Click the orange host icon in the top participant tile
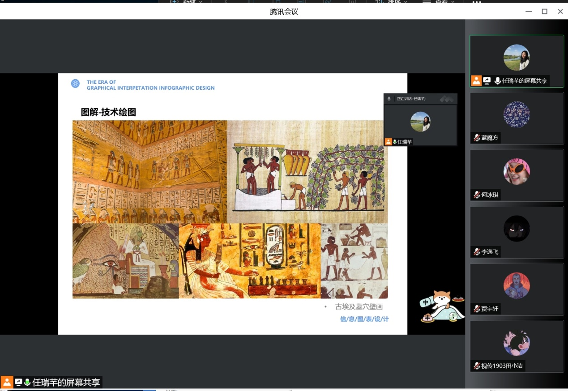568x391 pixels. 476,81
